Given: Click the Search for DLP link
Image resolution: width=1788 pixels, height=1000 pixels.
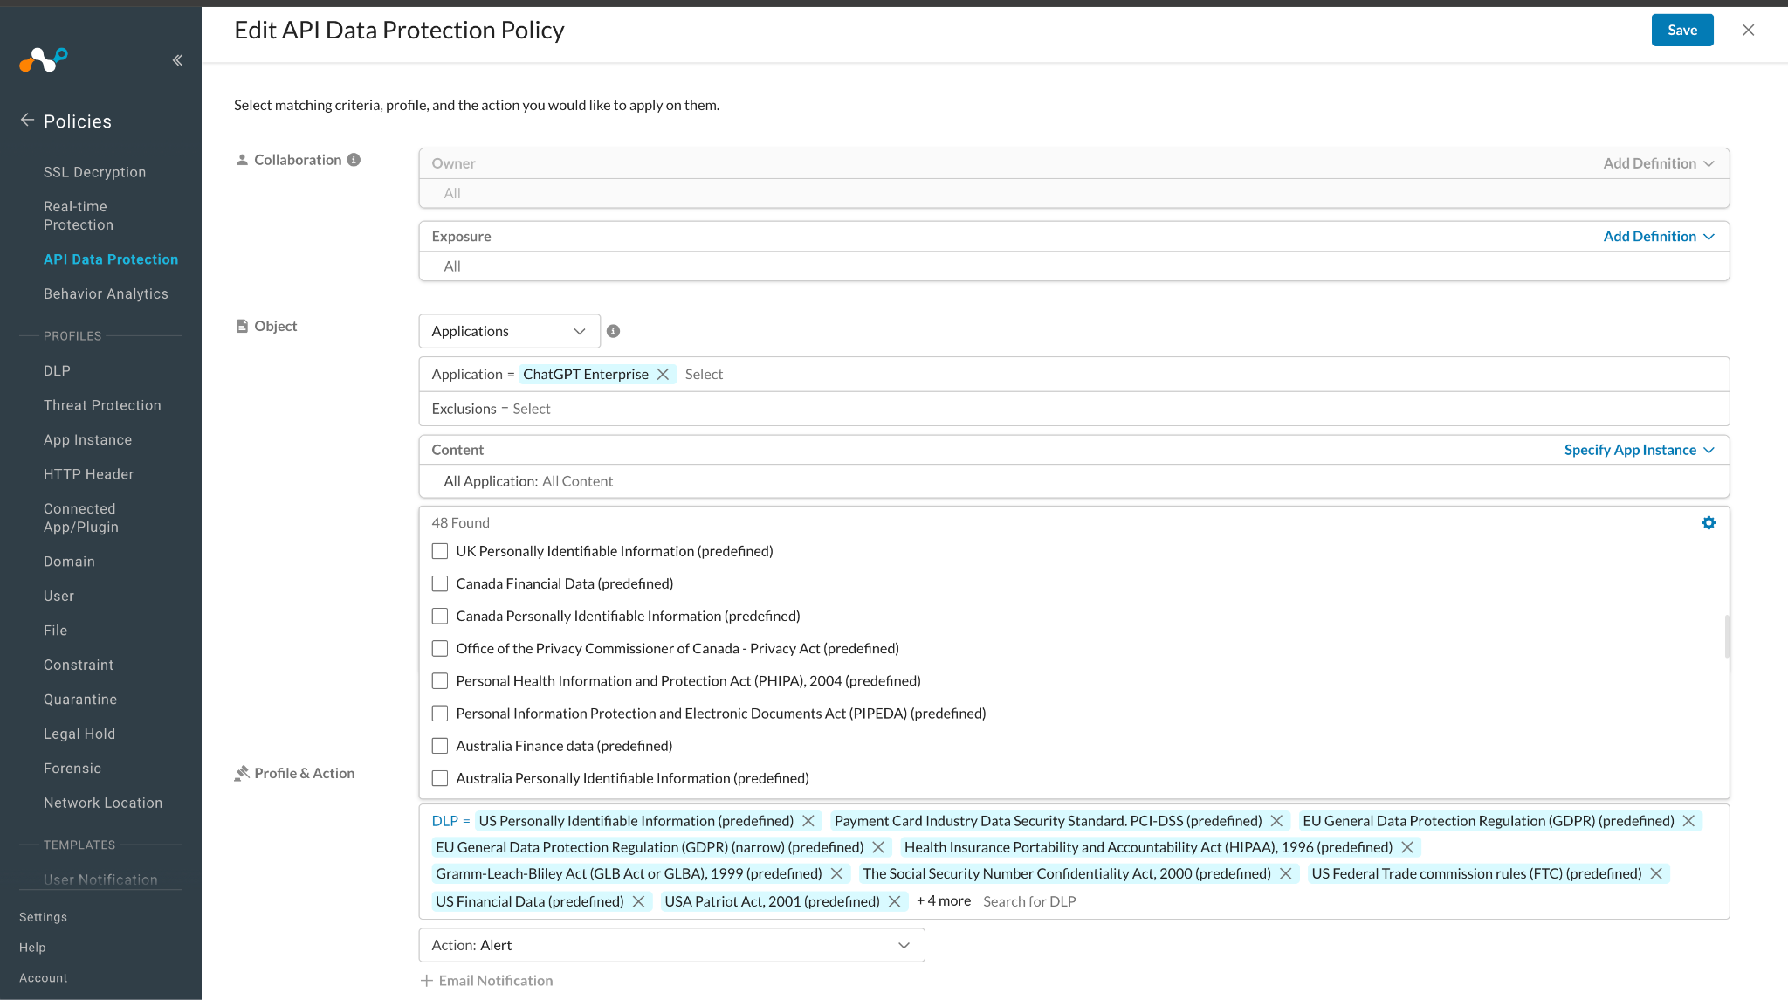Looking at the screenshot, I should point(1029,900).
